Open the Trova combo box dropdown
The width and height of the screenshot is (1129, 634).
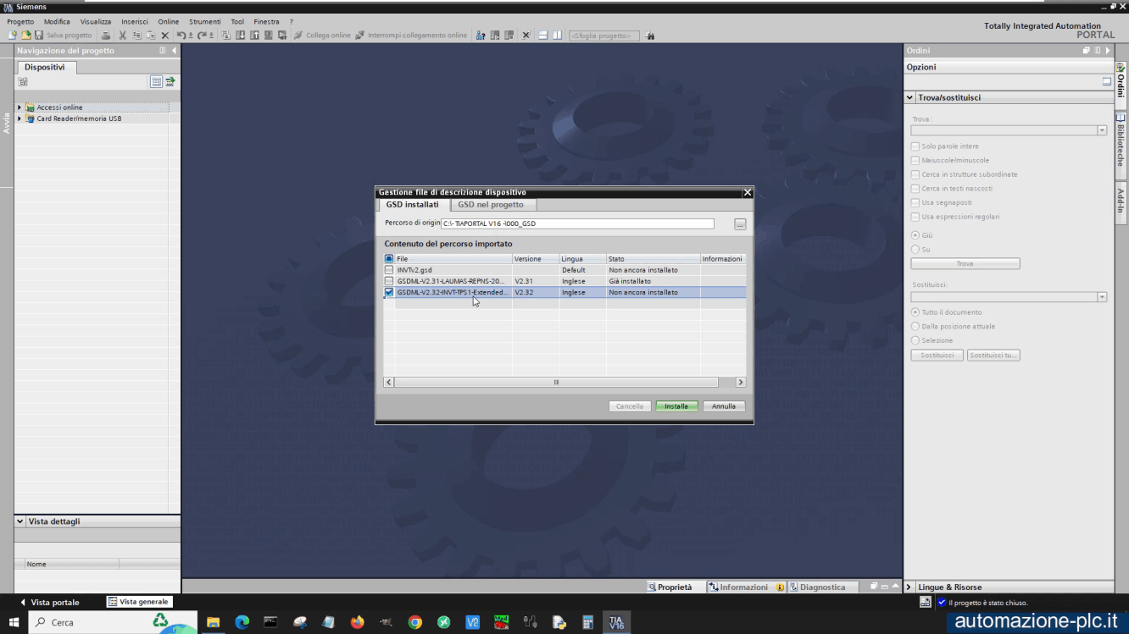[1102, 130]
